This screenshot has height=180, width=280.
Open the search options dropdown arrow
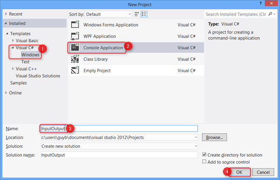[x=274, y=14]
